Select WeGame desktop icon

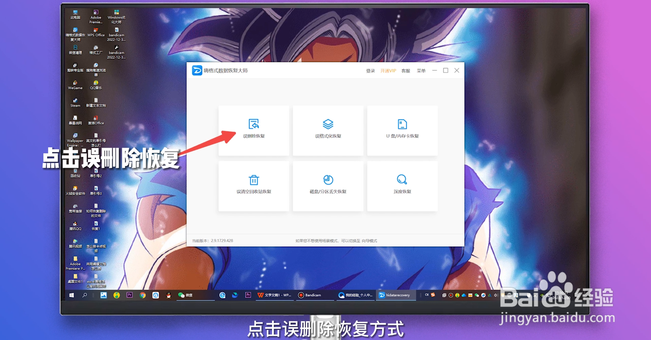pos(75,85)
